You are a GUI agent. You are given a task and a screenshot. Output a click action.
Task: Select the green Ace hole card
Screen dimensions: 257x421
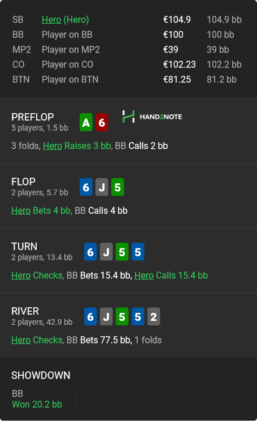[x=86, y=122]
